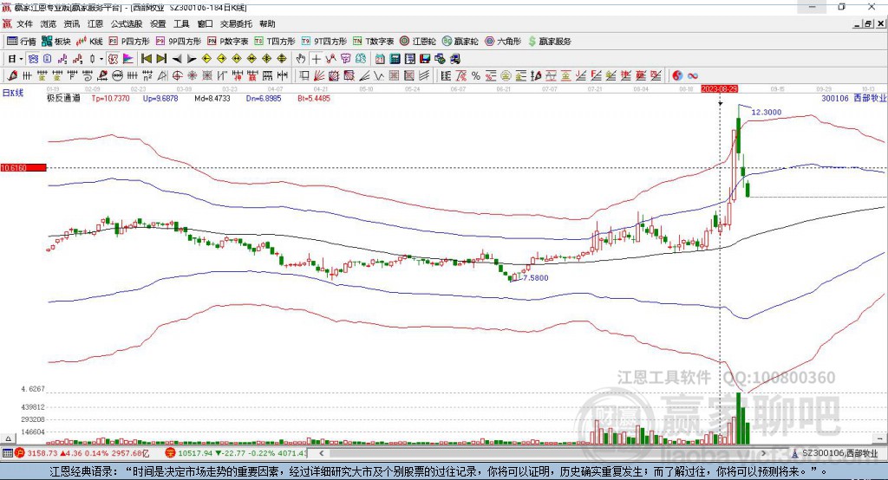Click the 300106 西部牧业 stock label
Image resolution: width=888 pixels, height=480 pixels.
pyautogui.click(x=853, y=99)
